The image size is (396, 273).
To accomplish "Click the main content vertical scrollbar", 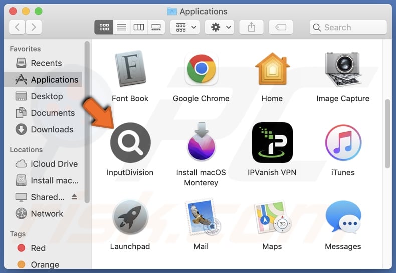I will (387, 134).
